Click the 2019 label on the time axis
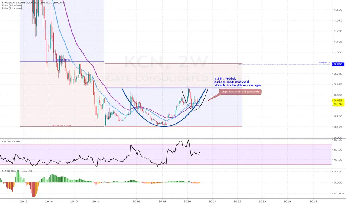The image size is (346, 204). point(162,201)
